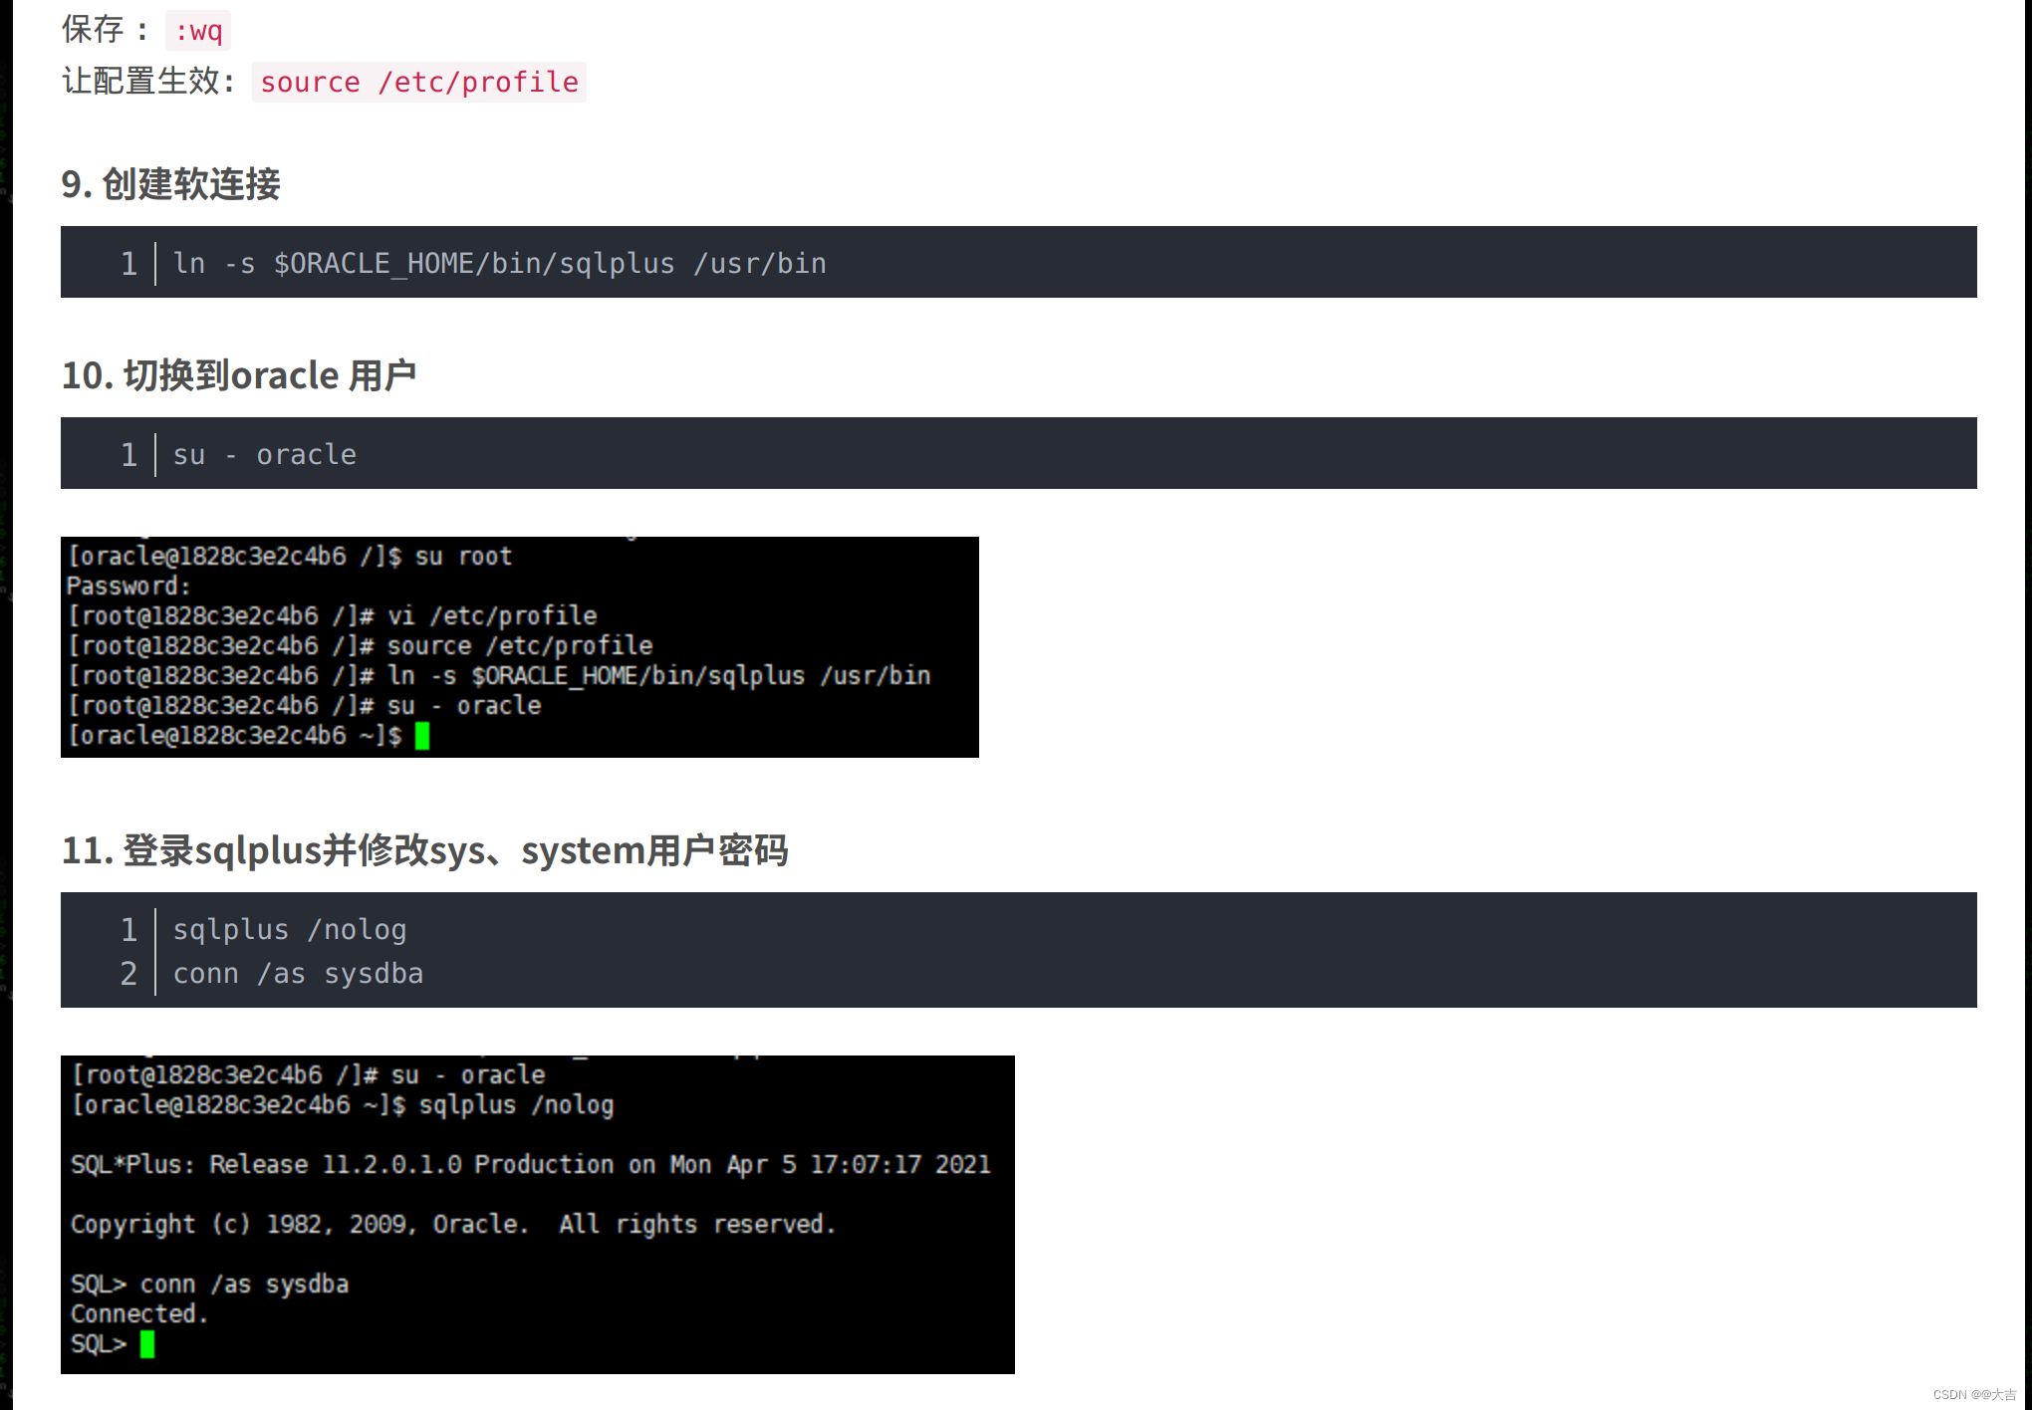
Task: Click the heading "9. 创建软连接"
Action: [170, 185]
